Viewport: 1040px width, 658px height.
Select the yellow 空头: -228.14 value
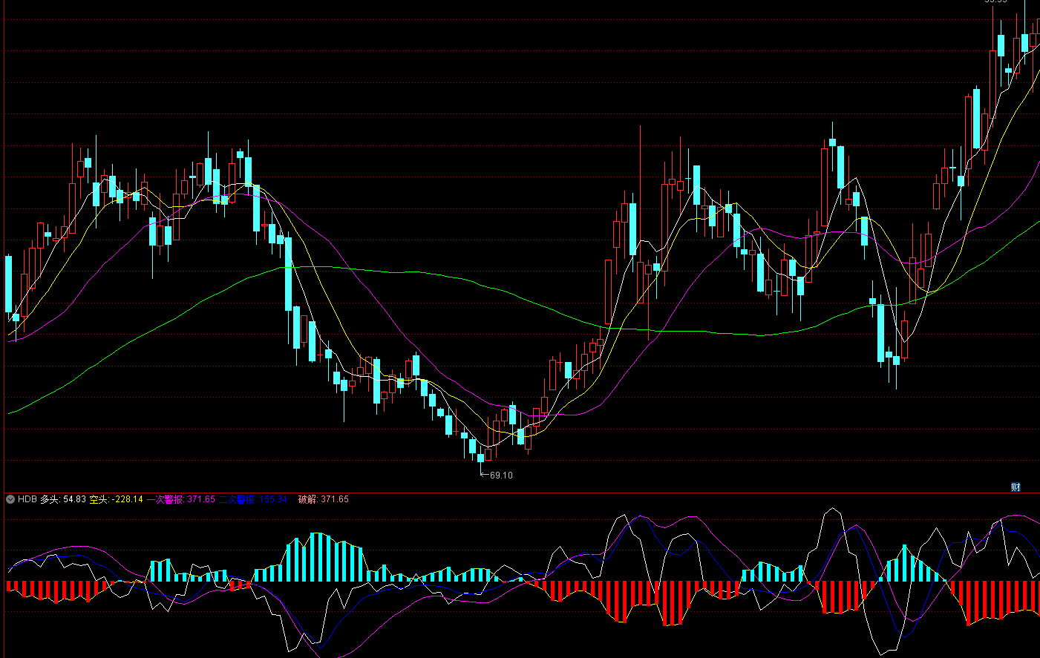tap(116, 499)
